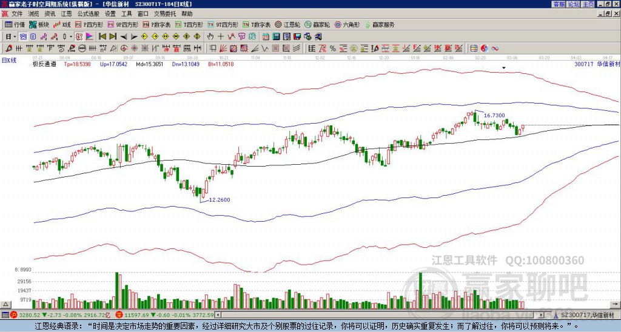
Task: Click the horizontal scrollbar left arrow
Action: [x=218, y=315]
